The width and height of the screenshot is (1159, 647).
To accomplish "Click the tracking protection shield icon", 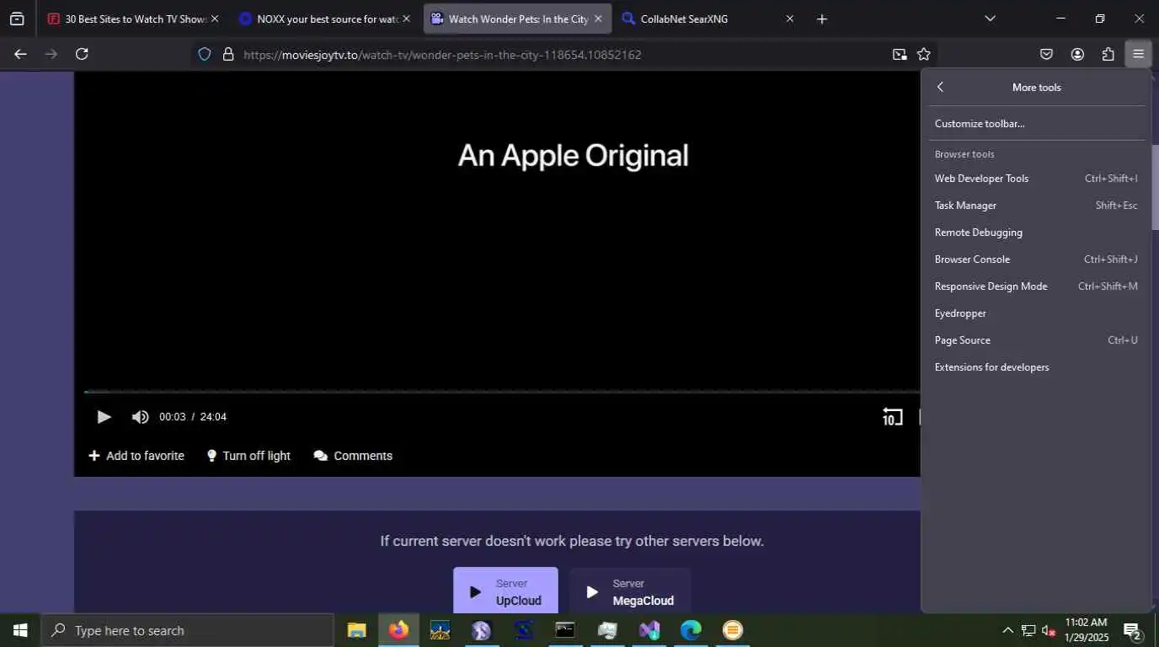I will point(204,54).
